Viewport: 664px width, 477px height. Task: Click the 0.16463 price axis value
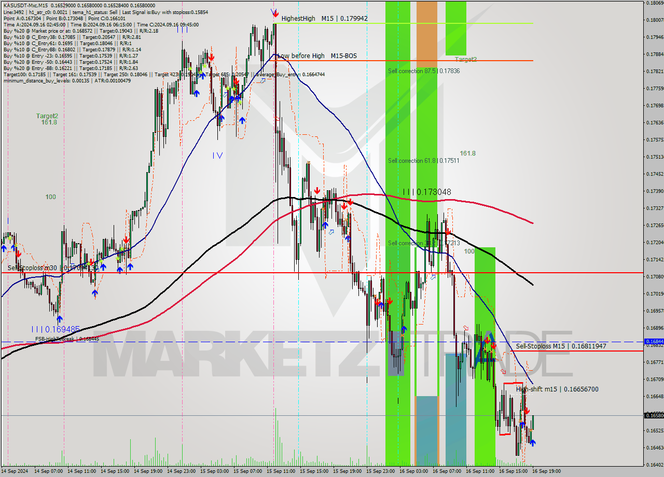655,447
